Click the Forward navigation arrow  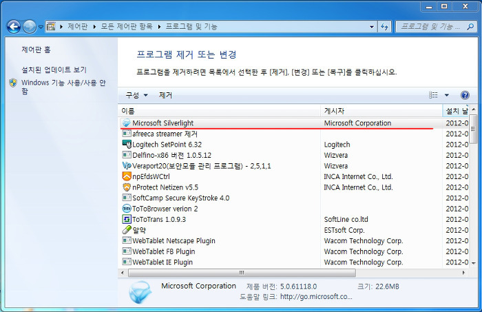tap(30, 27)
